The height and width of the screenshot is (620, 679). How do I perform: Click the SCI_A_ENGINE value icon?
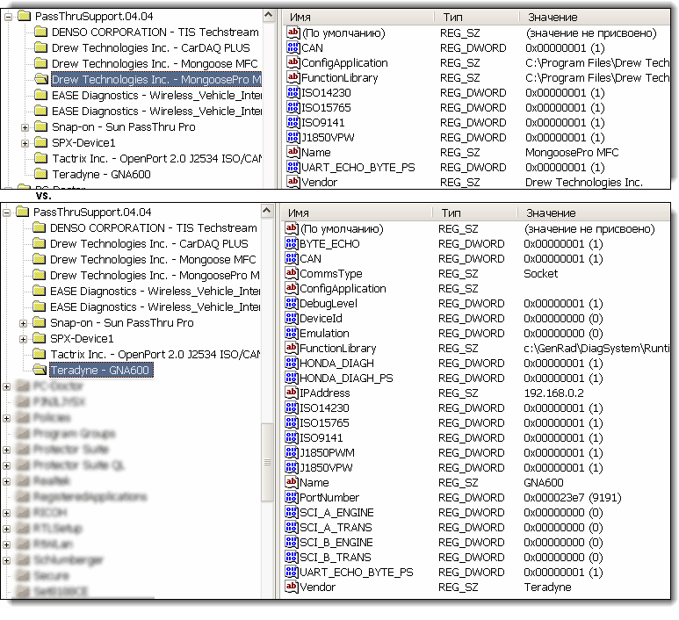click(x=292, y=513)
